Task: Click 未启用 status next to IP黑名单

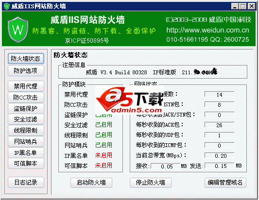Action: [104, 155]
